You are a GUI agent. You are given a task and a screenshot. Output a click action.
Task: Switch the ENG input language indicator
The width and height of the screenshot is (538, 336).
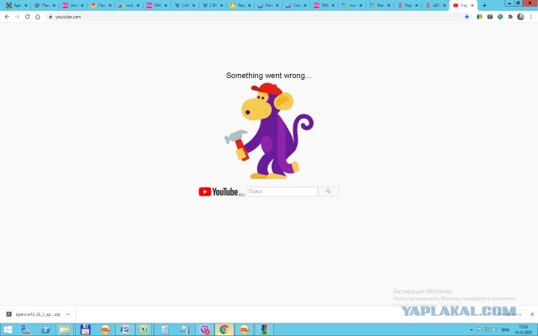505,330
